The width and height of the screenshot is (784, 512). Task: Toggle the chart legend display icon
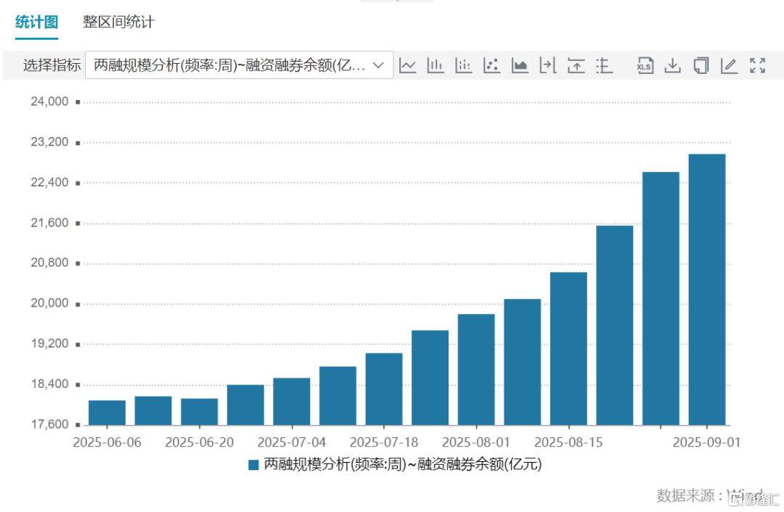[604, 65]
